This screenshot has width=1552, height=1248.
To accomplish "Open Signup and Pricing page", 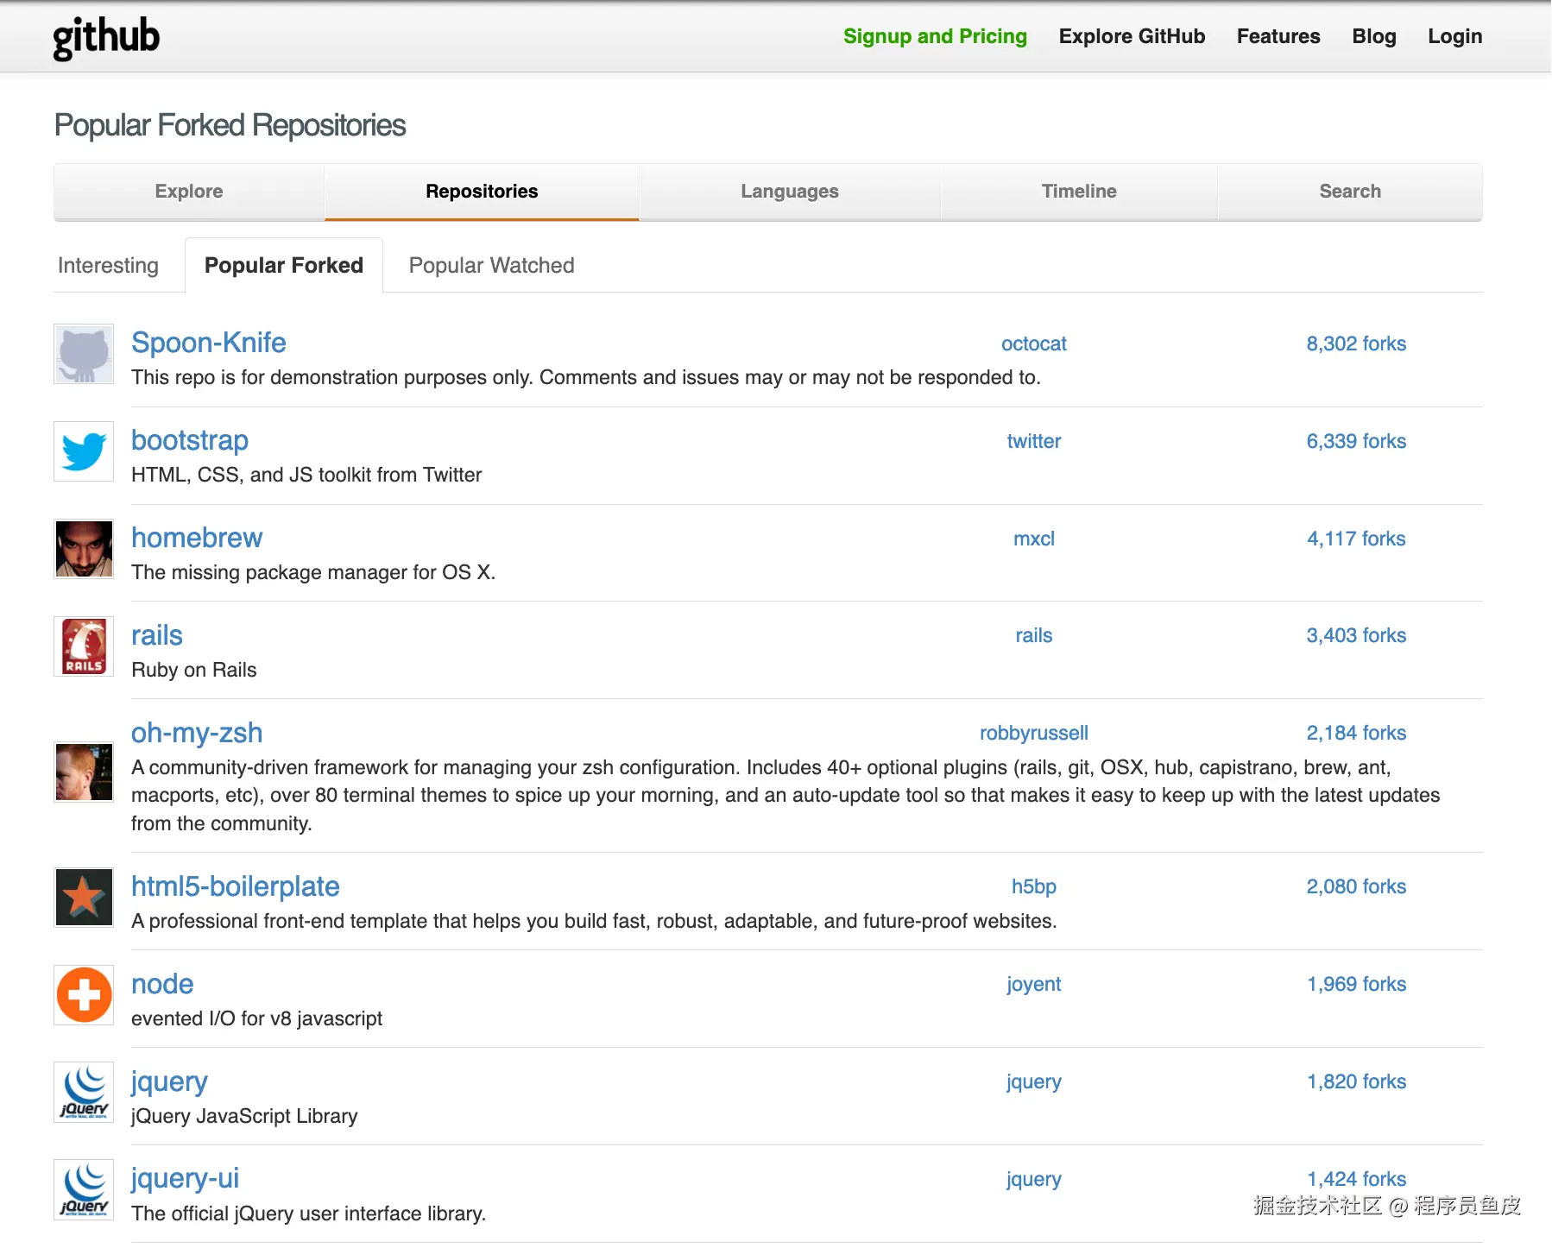I will coord(935,36).
